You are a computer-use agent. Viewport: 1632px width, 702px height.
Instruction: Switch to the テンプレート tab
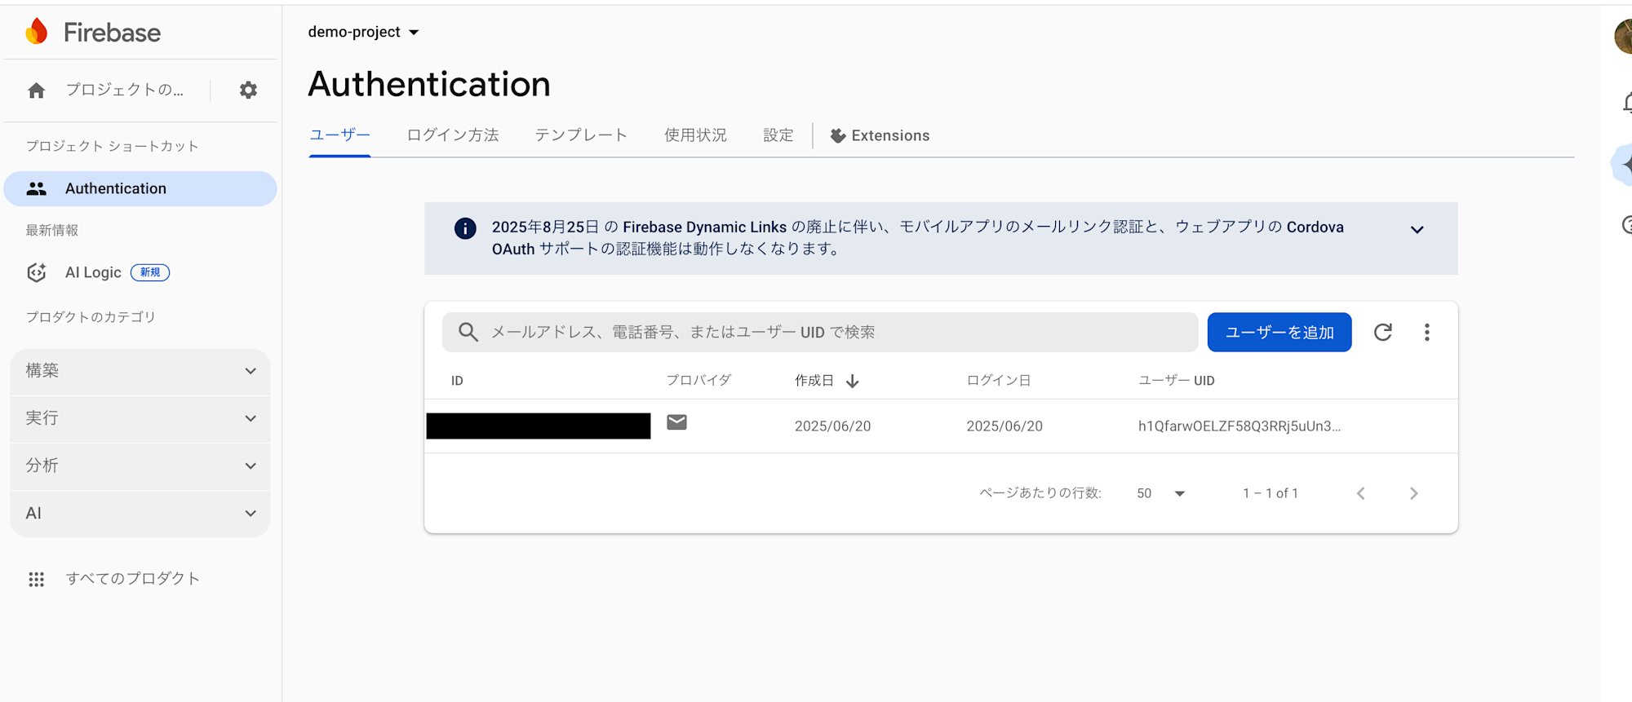click(581, 135)
